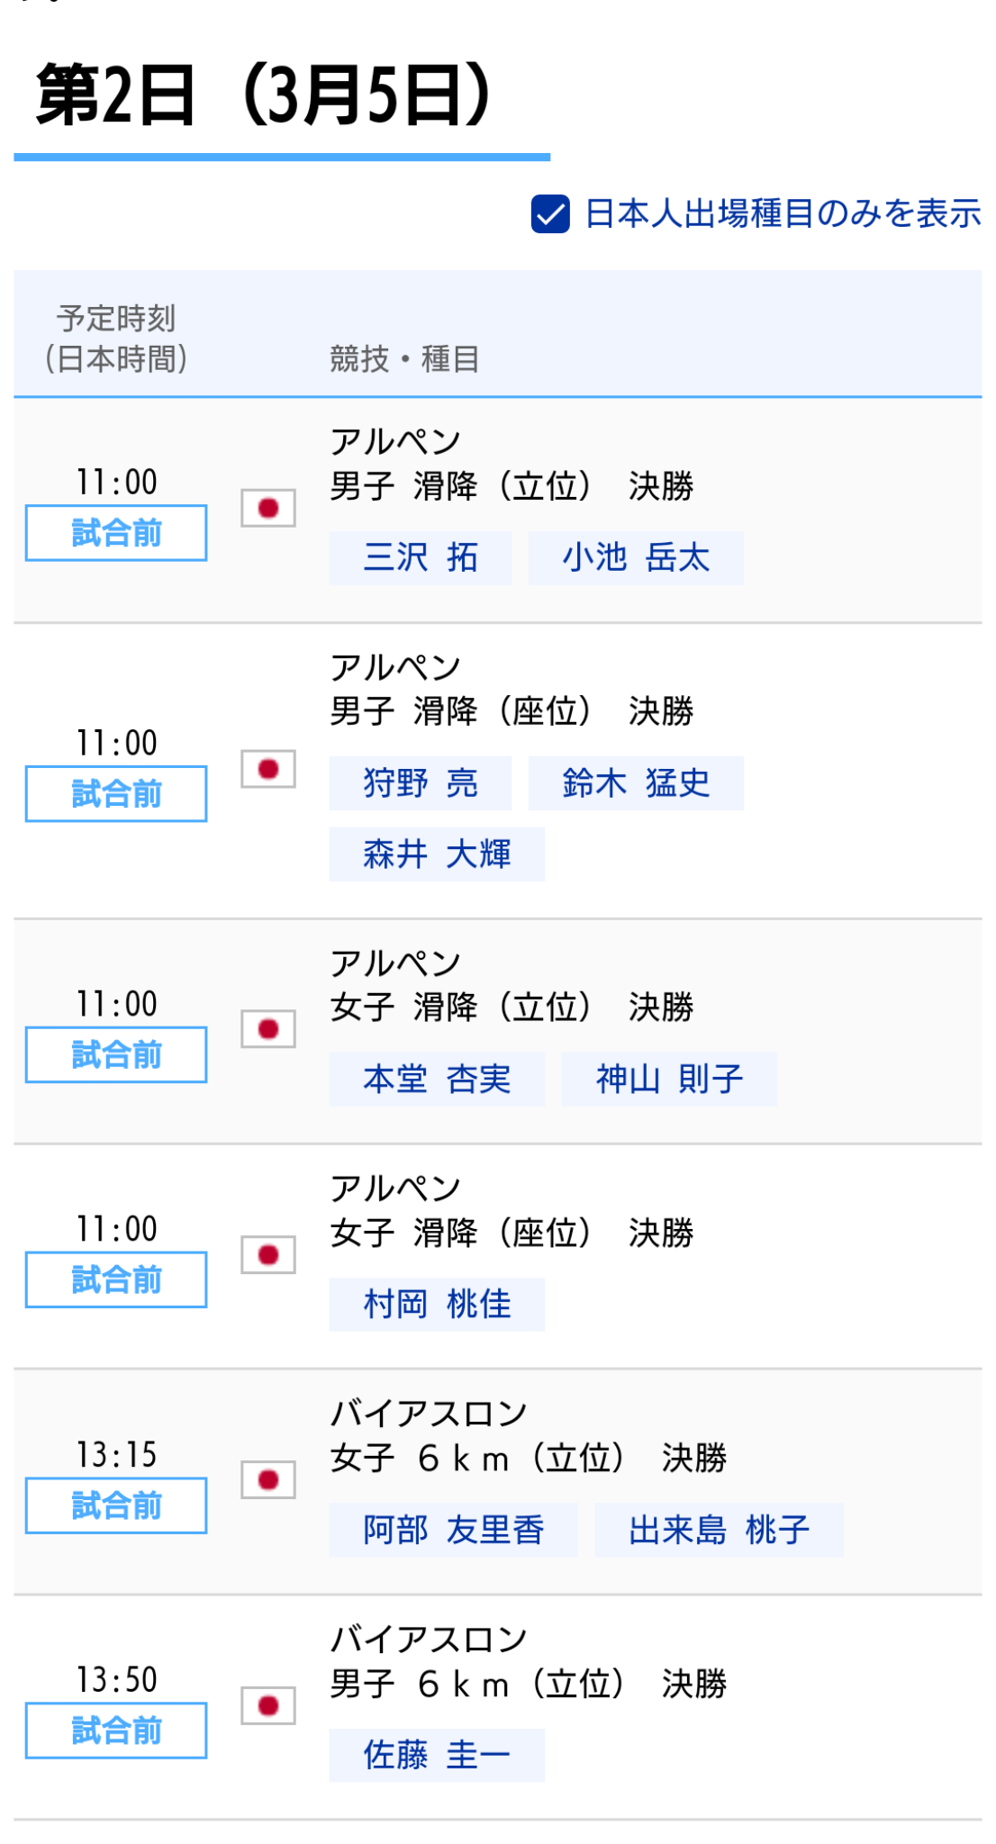Click the Japan flag icon beside men's alpine sitting downhill
996x1844 pixels.
coord(267,770)
